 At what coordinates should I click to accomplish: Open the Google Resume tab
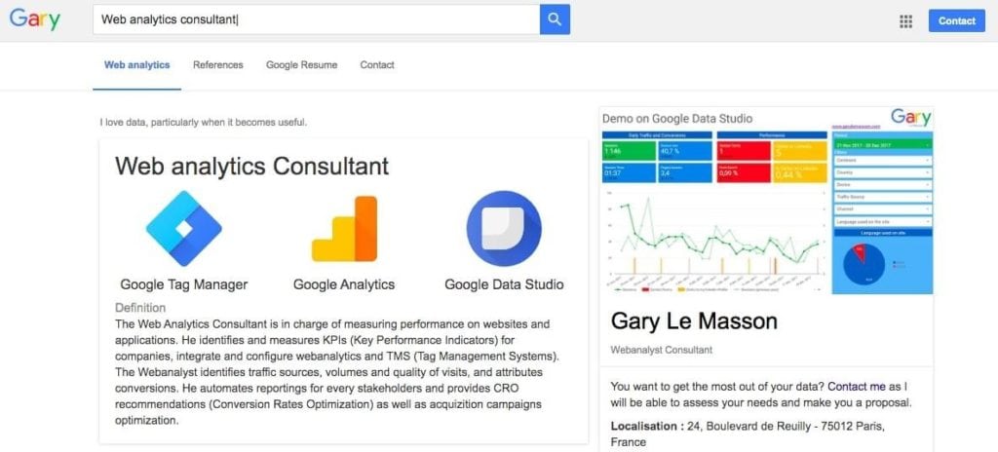[x=302, y=65]
